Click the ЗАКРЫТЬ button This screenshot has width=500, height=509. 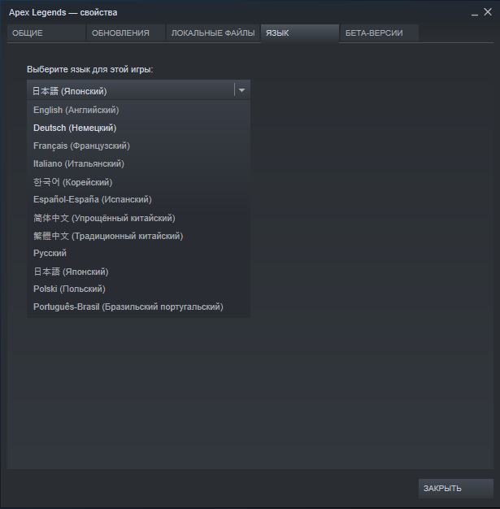coord(456,488)
